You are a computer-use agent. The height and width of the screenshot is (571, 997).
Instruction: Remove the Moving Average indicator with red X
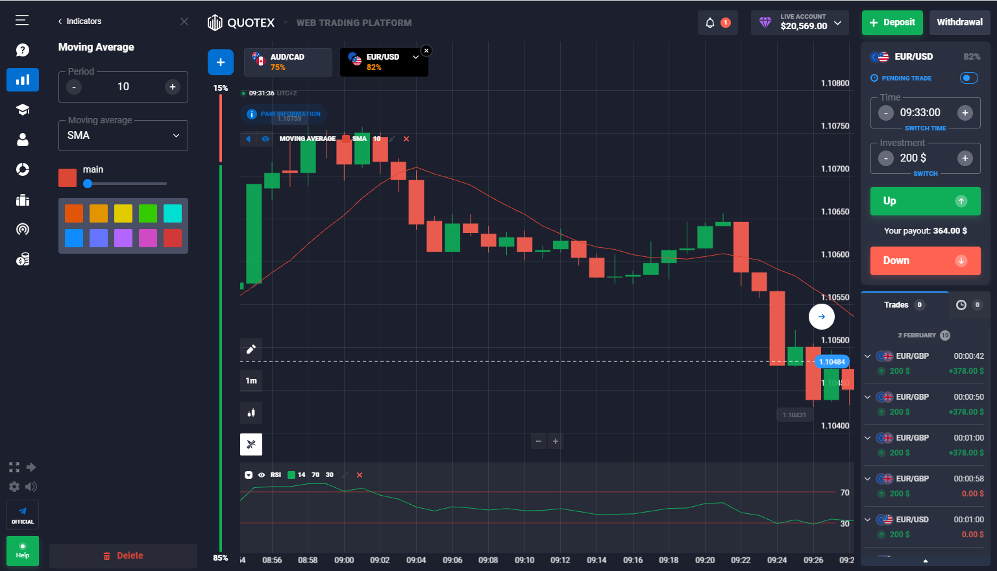click(x=406, y=139)
